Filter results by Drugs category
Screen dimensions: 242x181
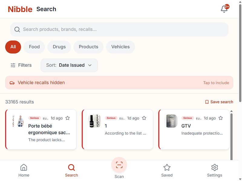(x=59, y=47)
